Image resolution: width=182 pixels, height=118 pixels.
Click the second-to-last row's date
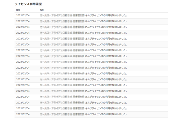tap(23, 108)
